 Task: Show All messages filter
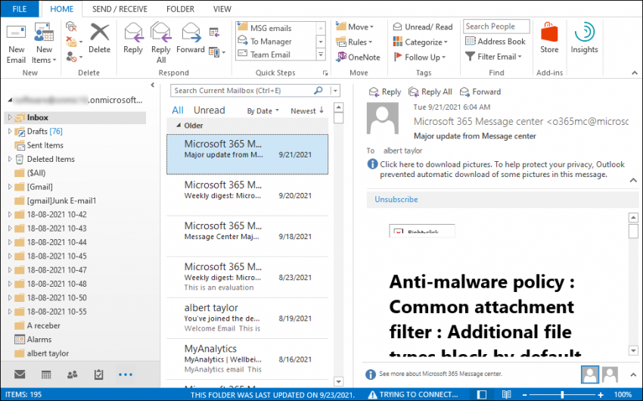(178, 110)
